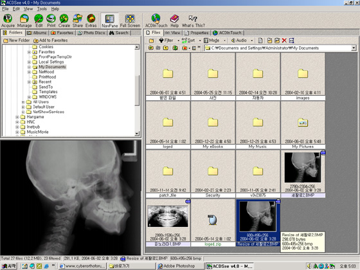Viewport: 360px width, 270px height.
Task: Click the folder tree scroll down arrow
Action: point(137,134)
